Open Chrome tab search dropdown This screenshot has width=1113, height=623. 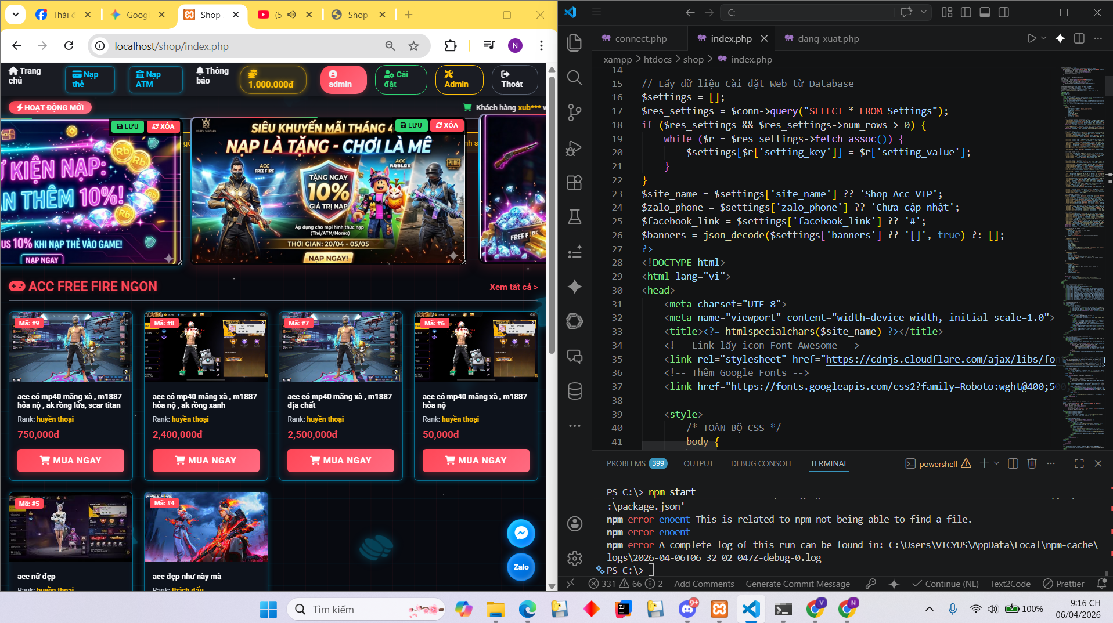click(16, 15)
